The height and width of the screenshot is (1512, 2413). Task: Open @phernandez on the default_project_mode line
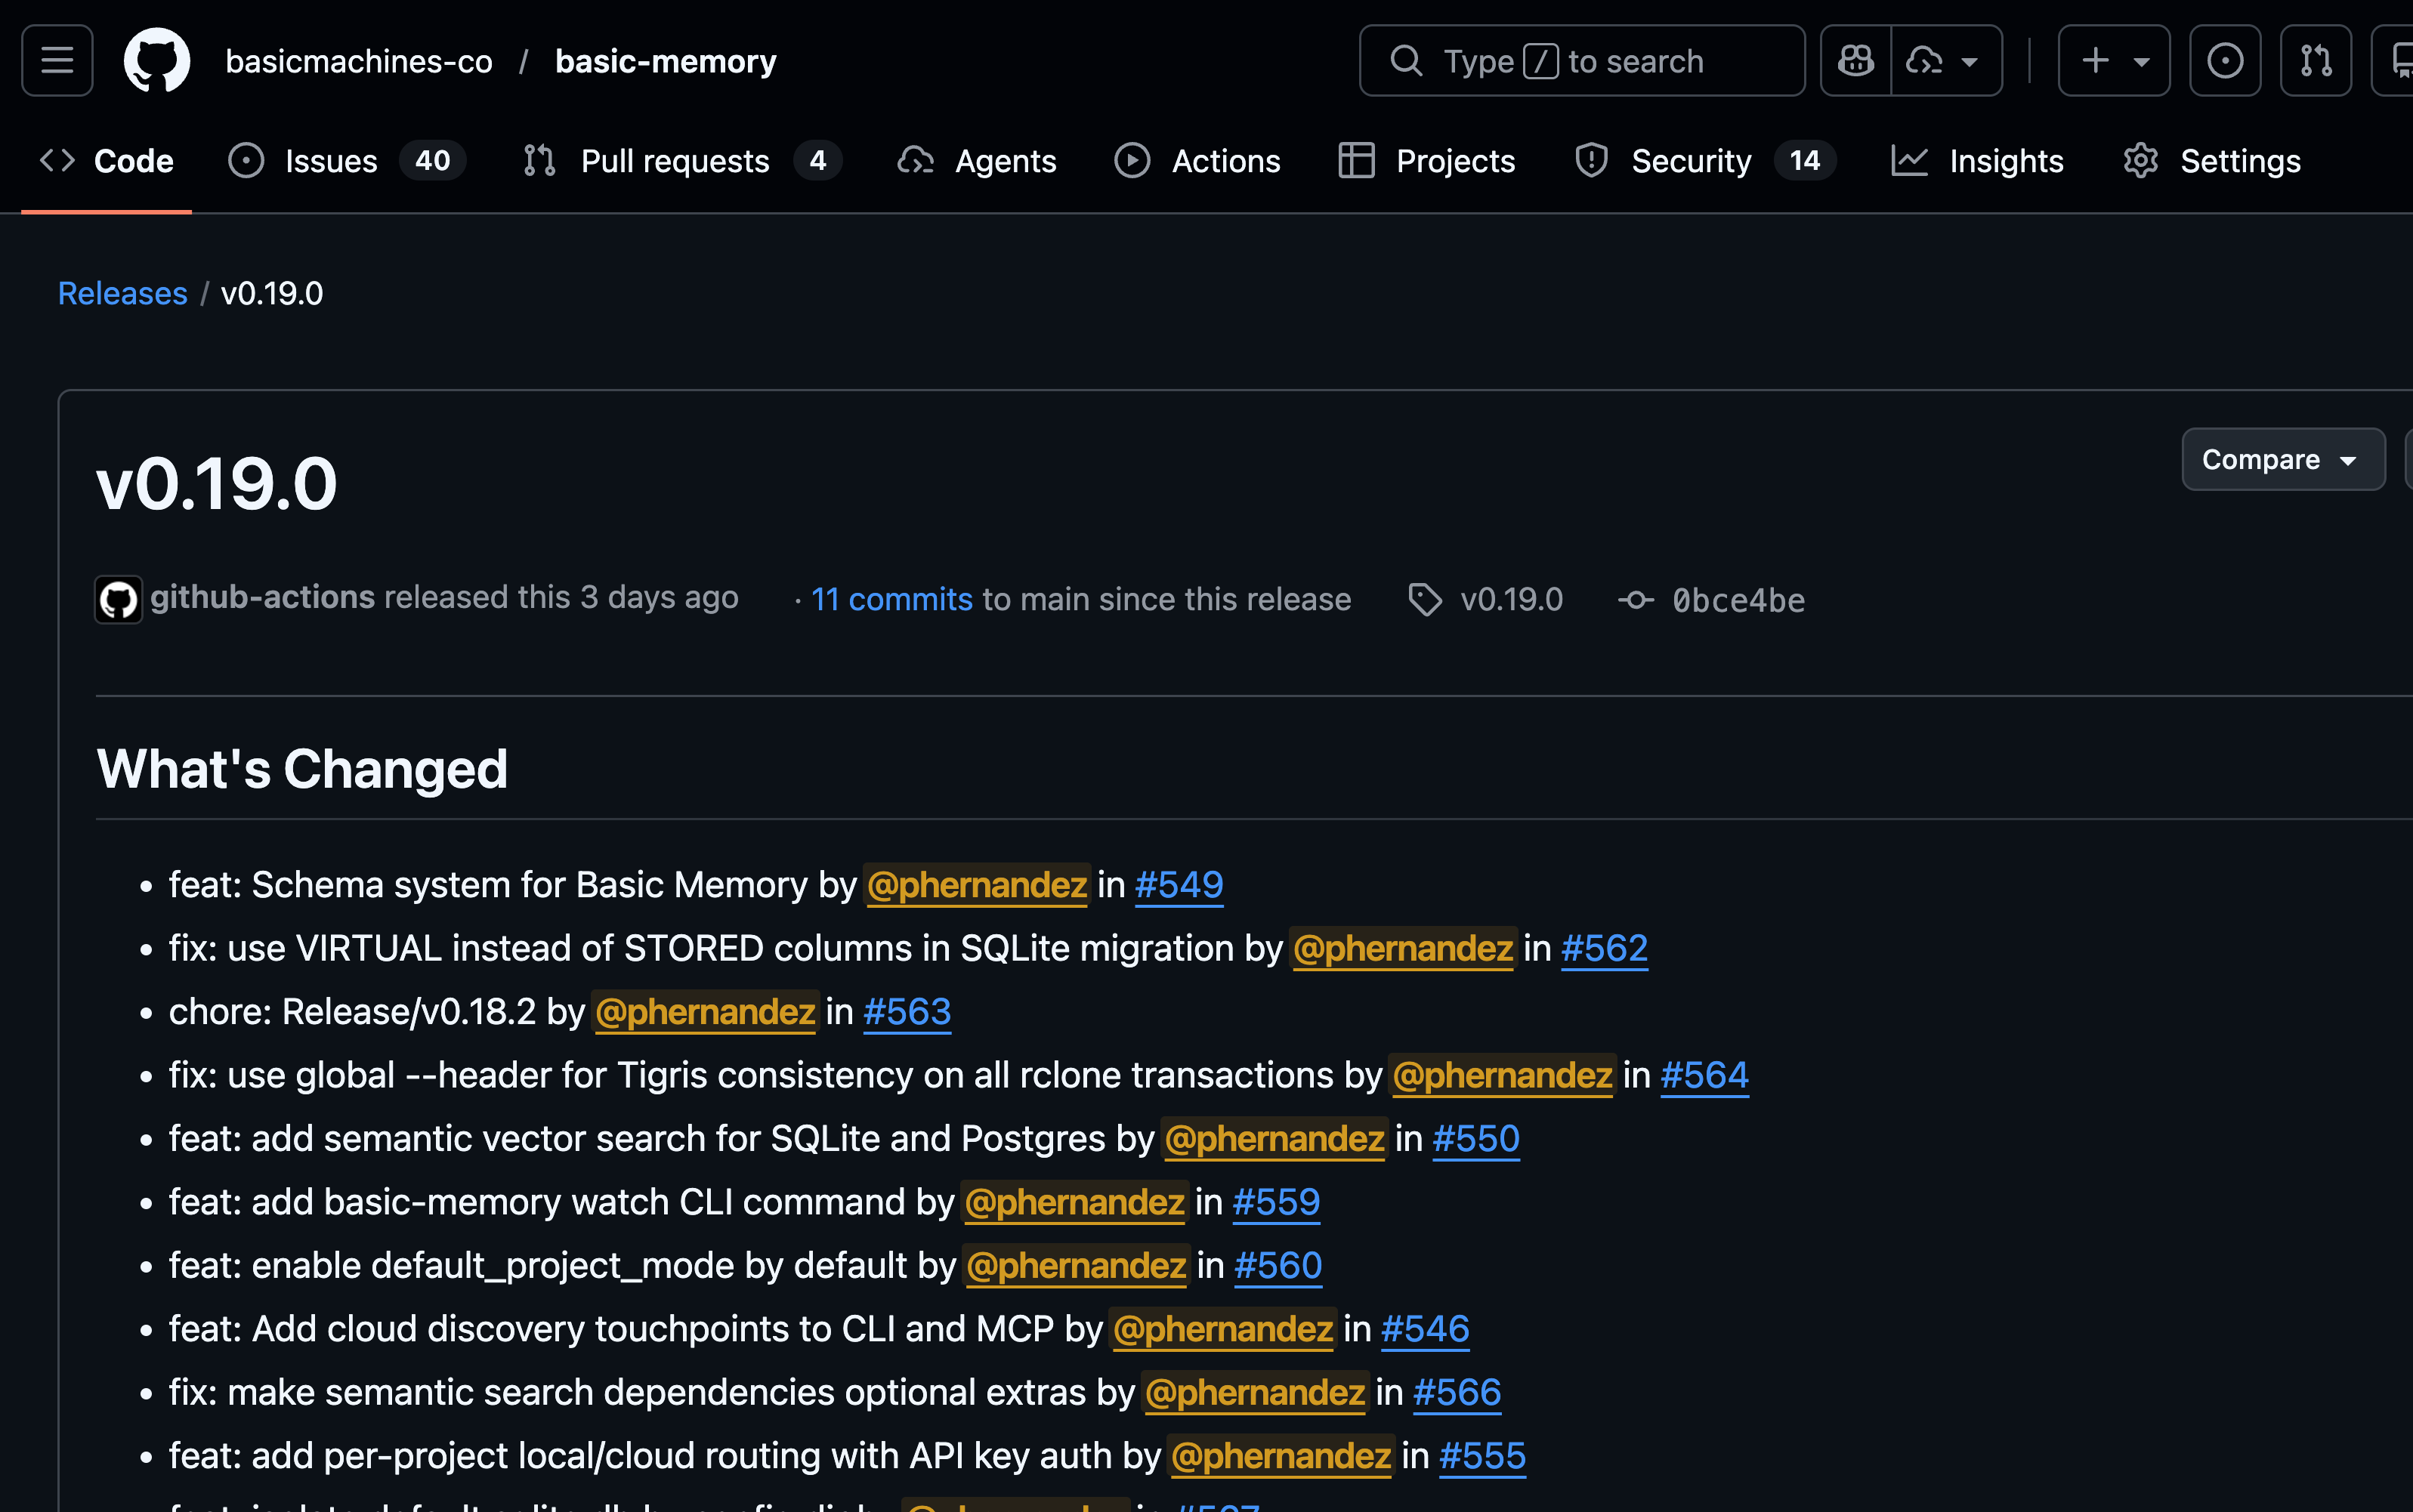[1076, 1266]
